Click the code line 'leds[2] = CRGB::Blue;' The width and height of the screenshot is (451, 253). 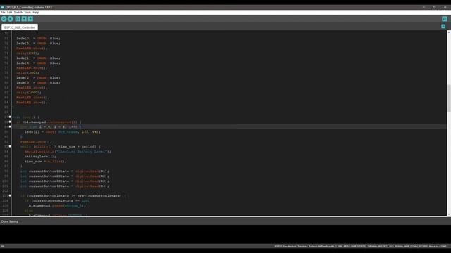38,78
